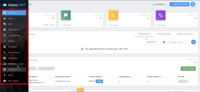Open the ACCEPTING status dropdown
The height and width of the screenshot is (92, 200).
coord(160,4)
